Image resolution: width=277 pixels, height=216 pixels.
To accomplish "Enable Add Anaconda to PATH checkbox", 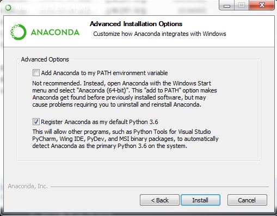I will point(36,73).
